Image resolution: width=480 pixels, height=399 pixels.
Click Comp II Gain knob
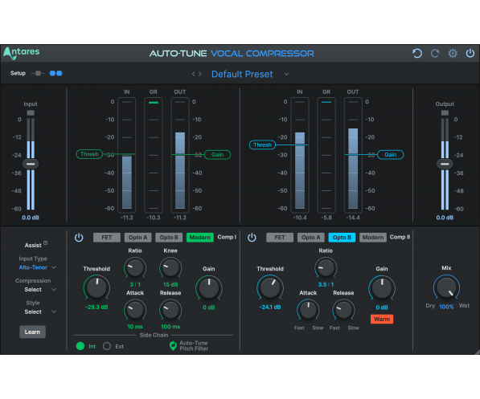pyautogui.click(x=382, y=287)
